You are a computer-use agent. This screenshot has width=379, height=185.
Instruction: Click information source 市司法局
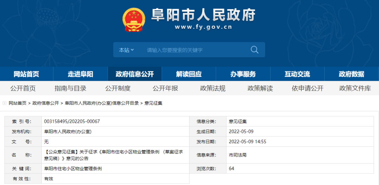coord(238,155)
